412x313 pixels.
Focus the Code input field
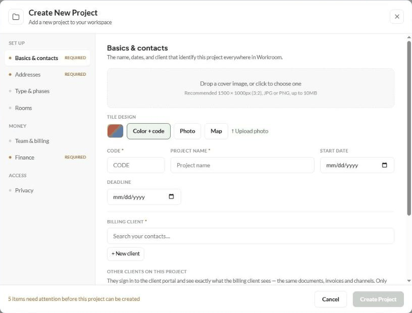tap(136, 165)
